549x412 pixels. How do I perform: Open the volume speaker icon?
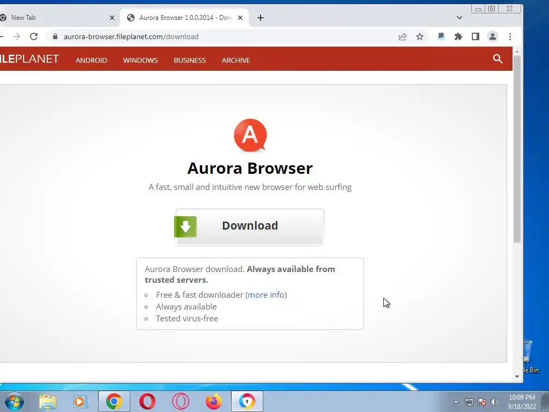click(495, 402)
